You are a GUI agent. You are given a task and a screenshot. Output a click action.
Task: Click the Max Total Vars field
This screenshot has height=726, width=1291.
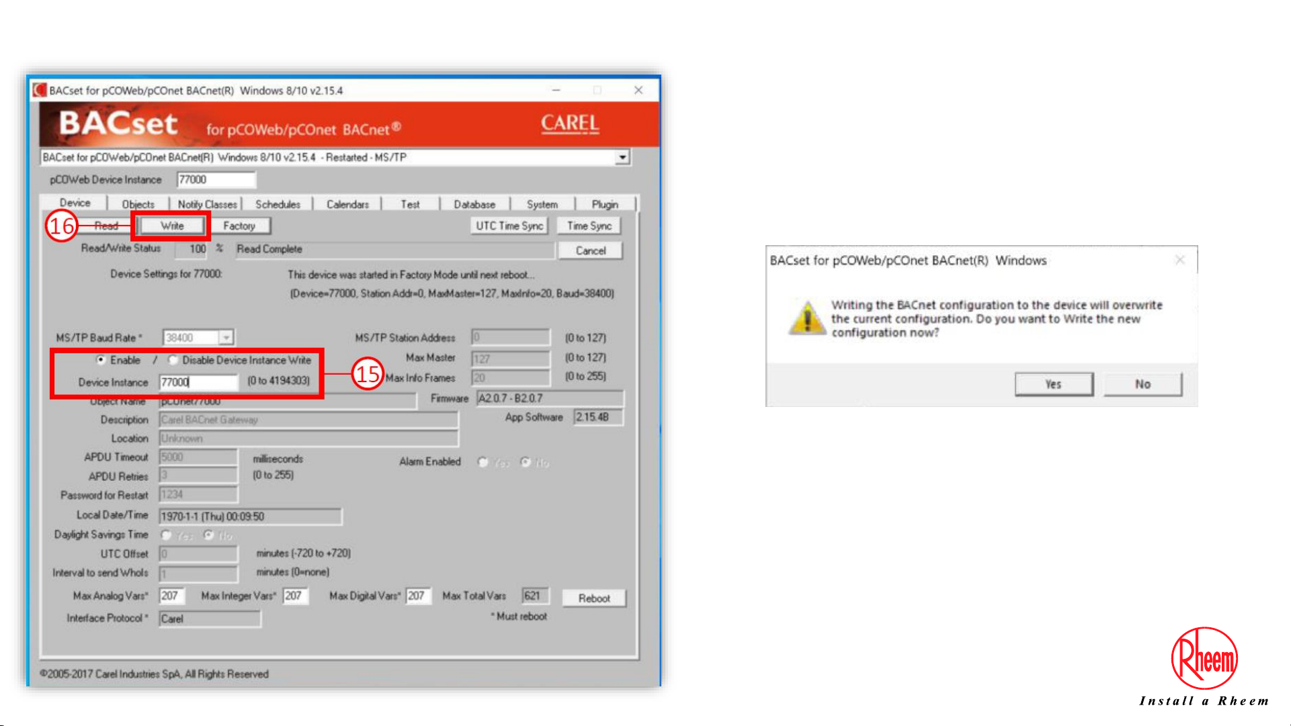[x=536, y=596]
